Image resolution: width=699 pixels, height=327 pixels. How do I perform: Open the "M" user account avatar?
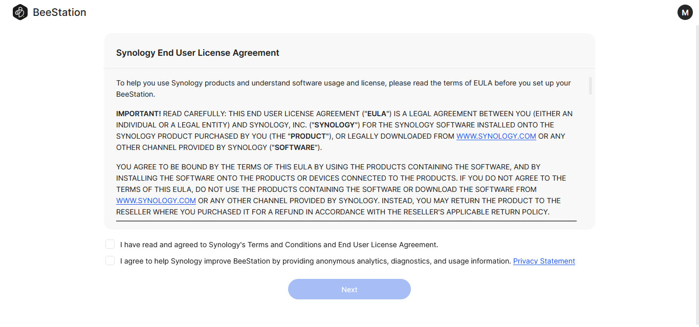coord(685,12)
